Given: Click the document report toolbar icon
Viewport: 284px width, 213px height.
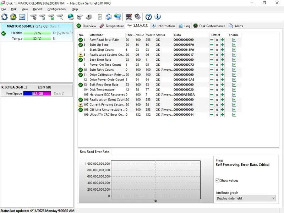Looking at the screenshot, I should [100, 17].
